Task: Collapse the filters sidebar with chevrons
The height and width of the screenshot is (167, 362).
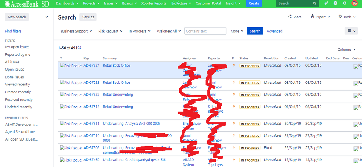Action: click(x=47, y=17)
